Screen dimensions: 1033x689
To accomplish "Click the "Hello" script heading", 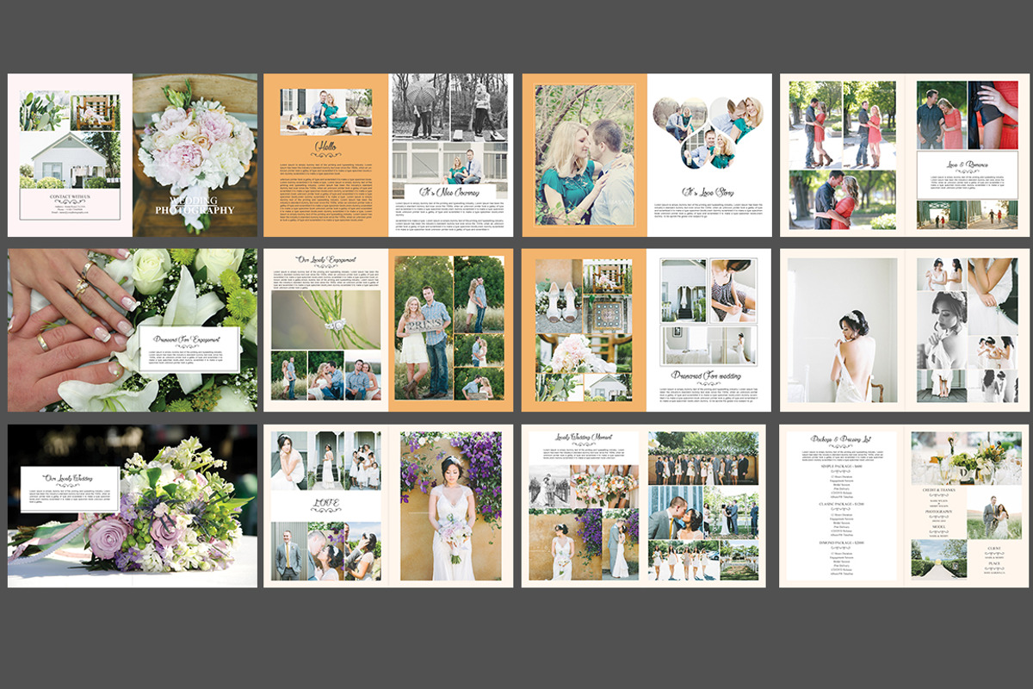I will [325, 146].
